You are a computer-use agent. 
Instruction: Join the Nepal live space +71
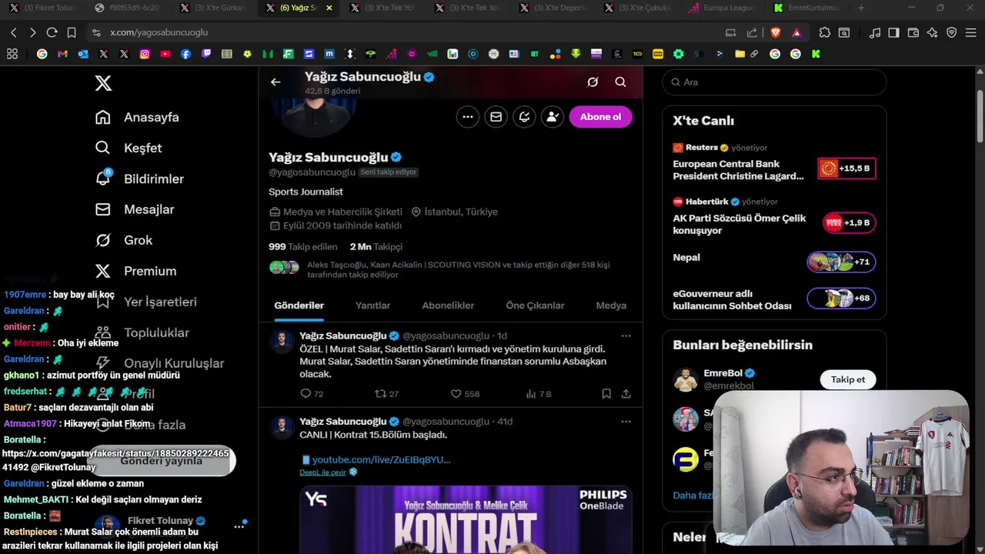tap(841, 262)
